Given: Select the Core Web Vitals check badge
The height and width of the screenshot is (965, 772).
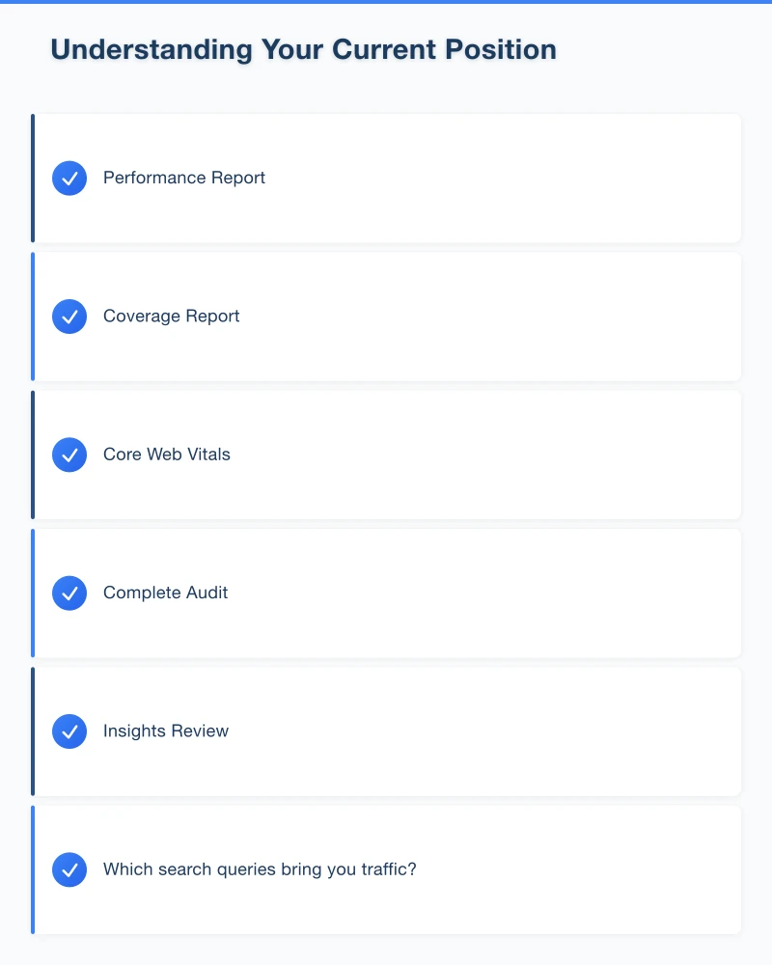Looking at the screenshot, I should [69, 455].
